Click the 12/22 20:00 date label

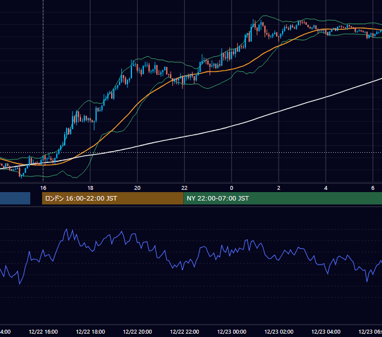pyautogui.click(x=138, y=331)
